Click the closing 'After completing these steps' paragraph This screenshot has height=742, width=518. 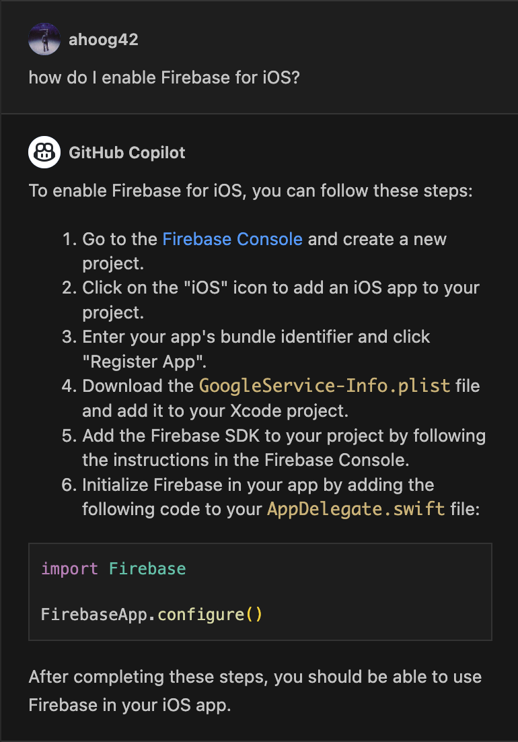pos(255,691)
